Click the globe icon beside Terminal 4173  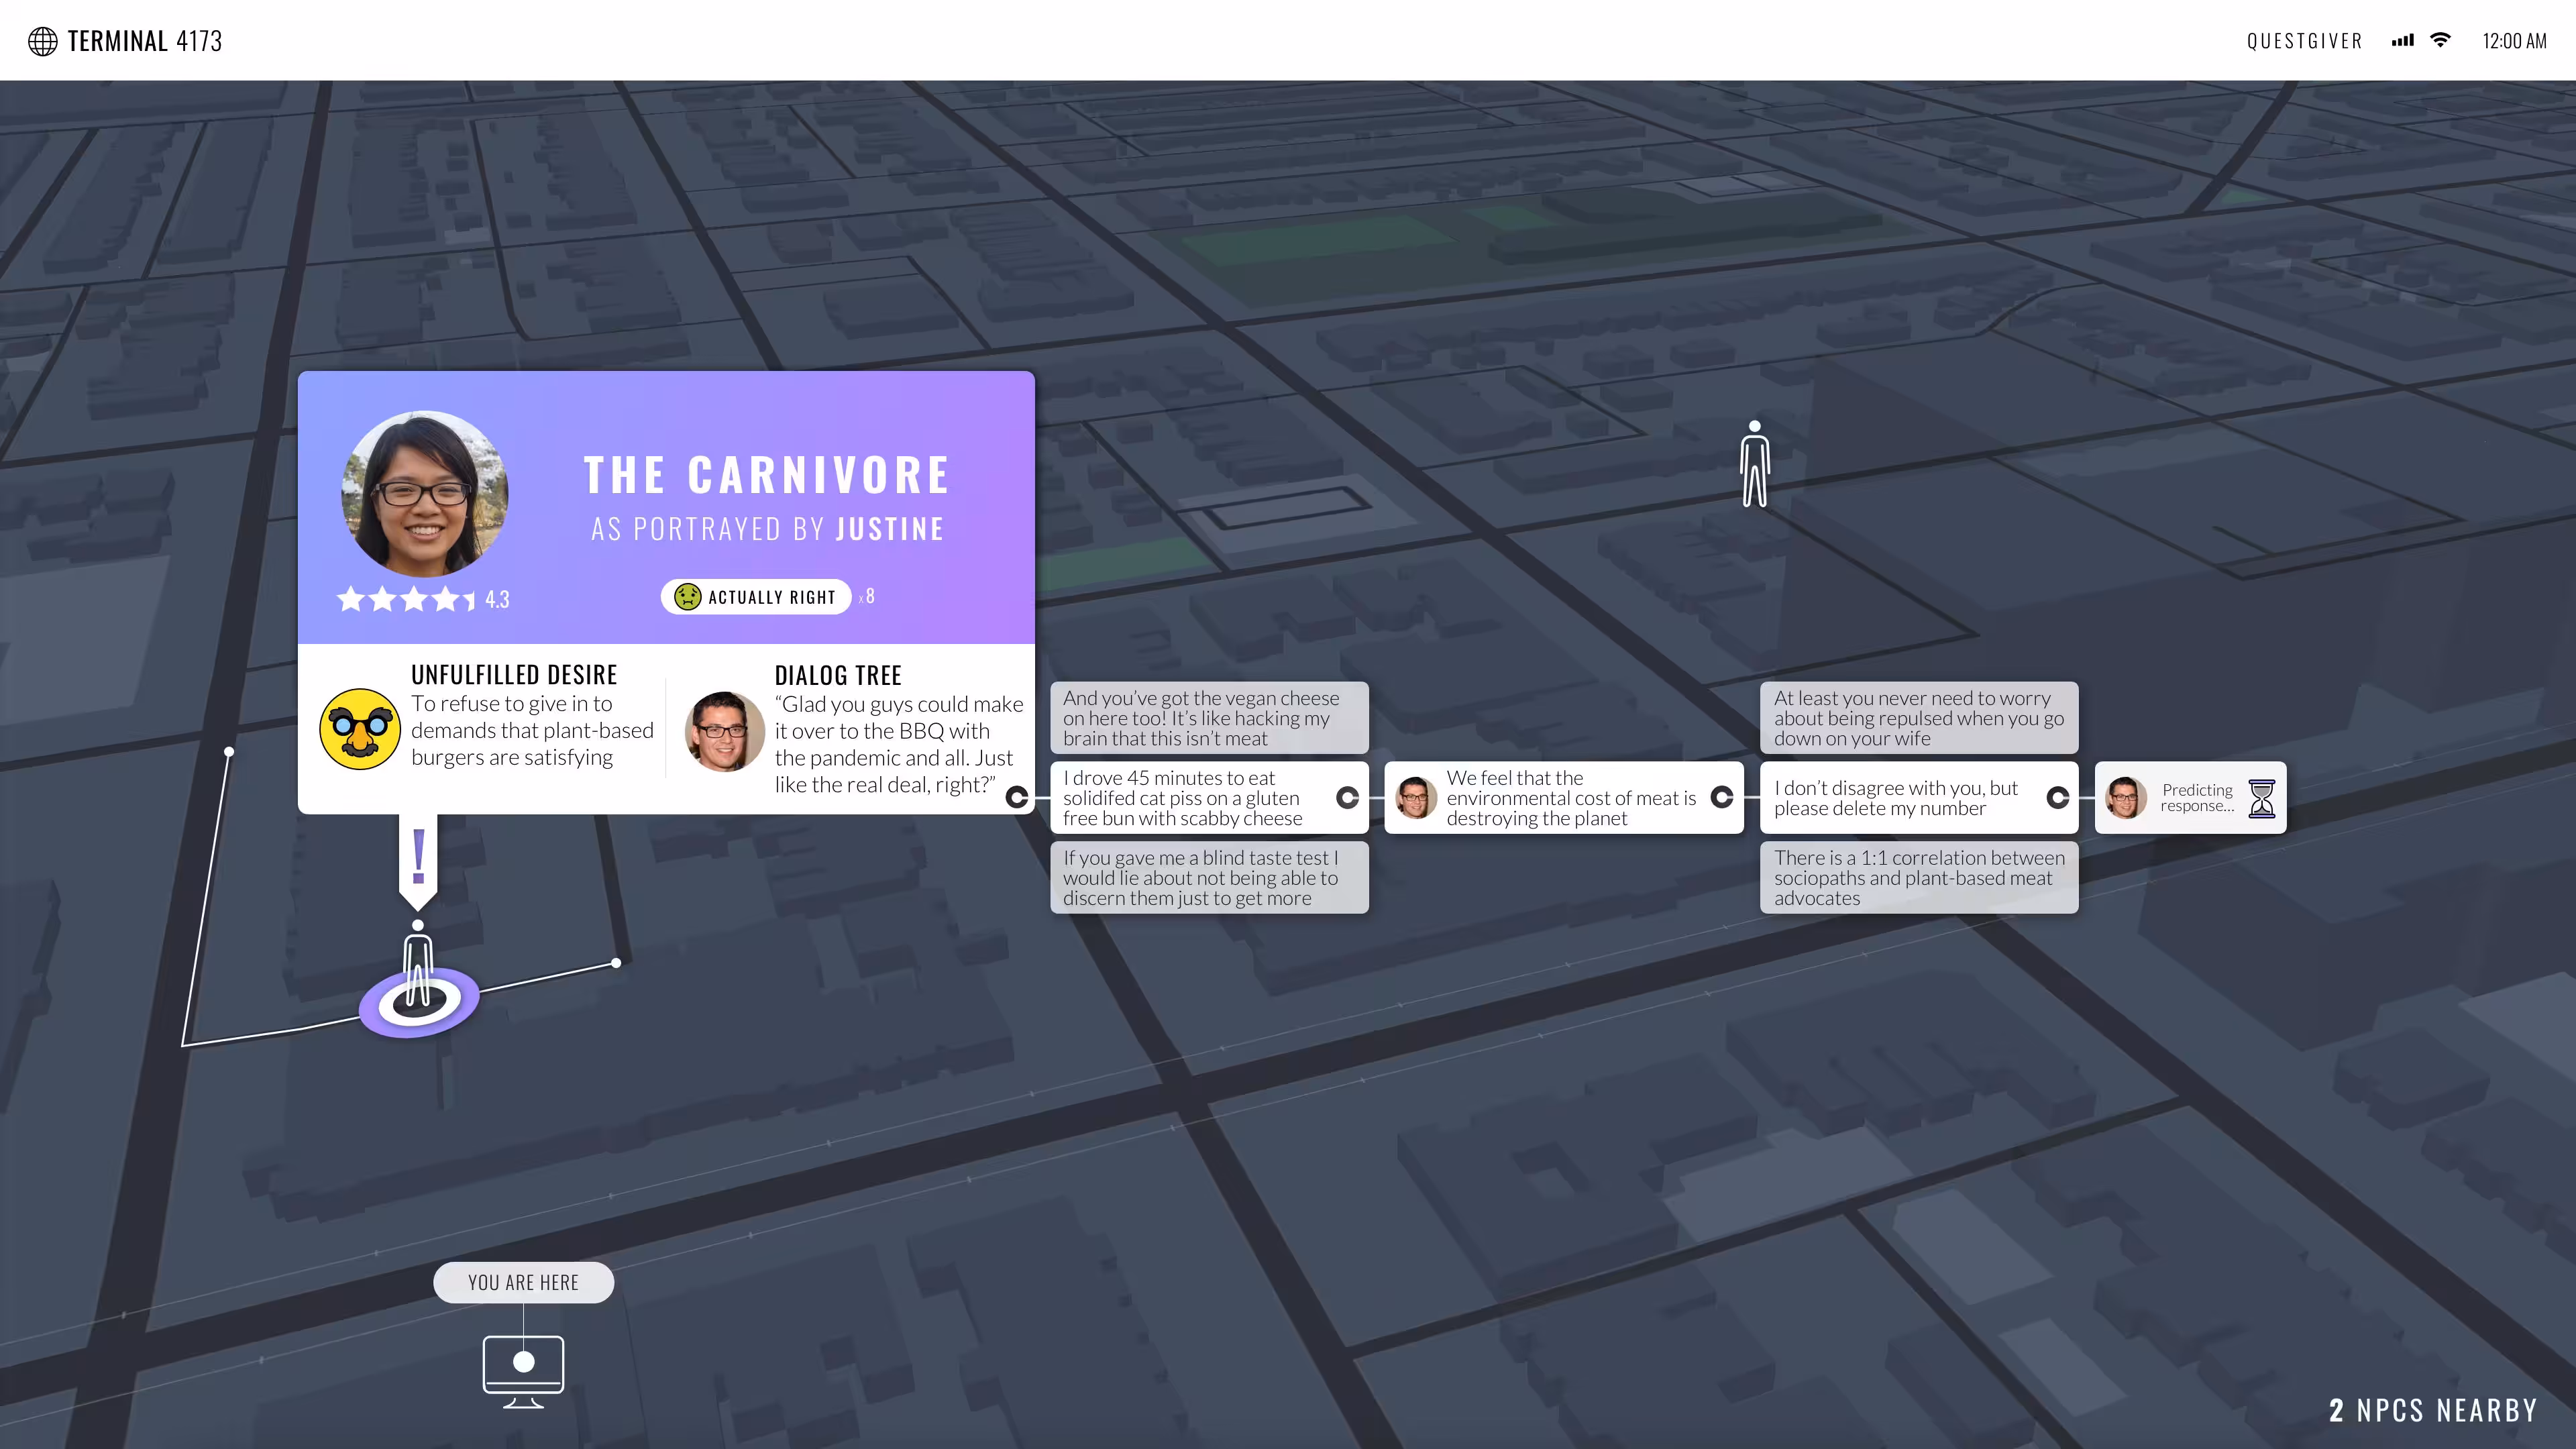click(x=42, y=41)
